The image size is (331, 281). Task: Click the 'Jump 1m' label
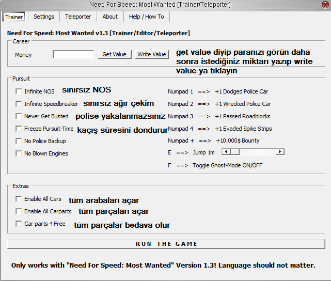click(203, 153)
